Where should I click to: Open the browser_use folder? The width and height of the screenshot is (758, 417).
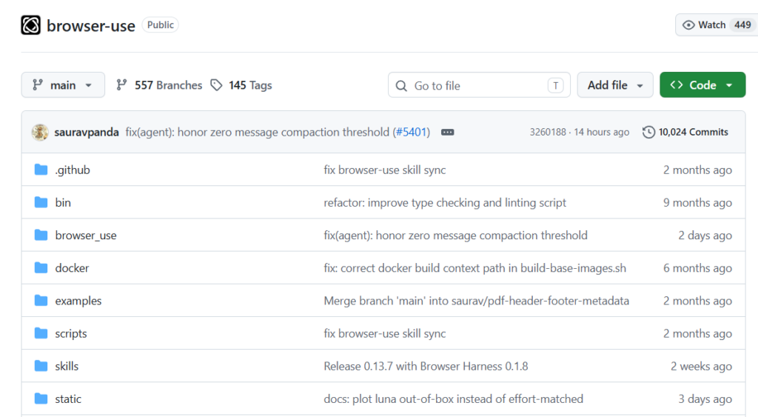(x=86, y=235)
